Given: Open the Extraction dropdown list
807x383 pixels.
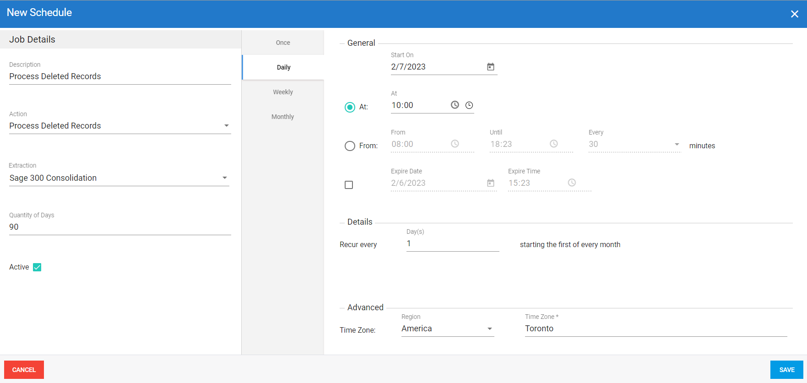Looking at the screenshot, I should pos(224,178).
